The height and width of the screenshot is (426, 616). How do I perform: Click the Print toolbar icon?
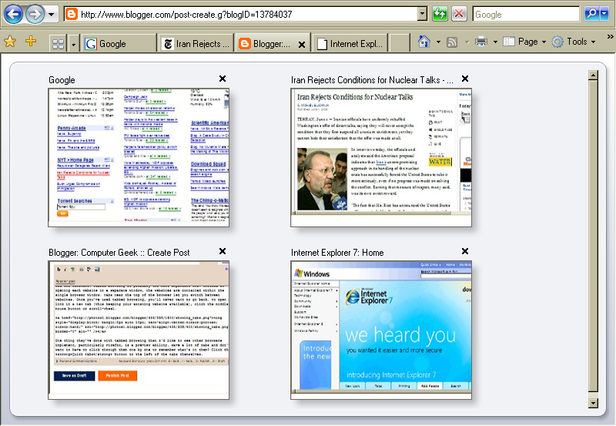pyautogui.click(x=481, y=42)
